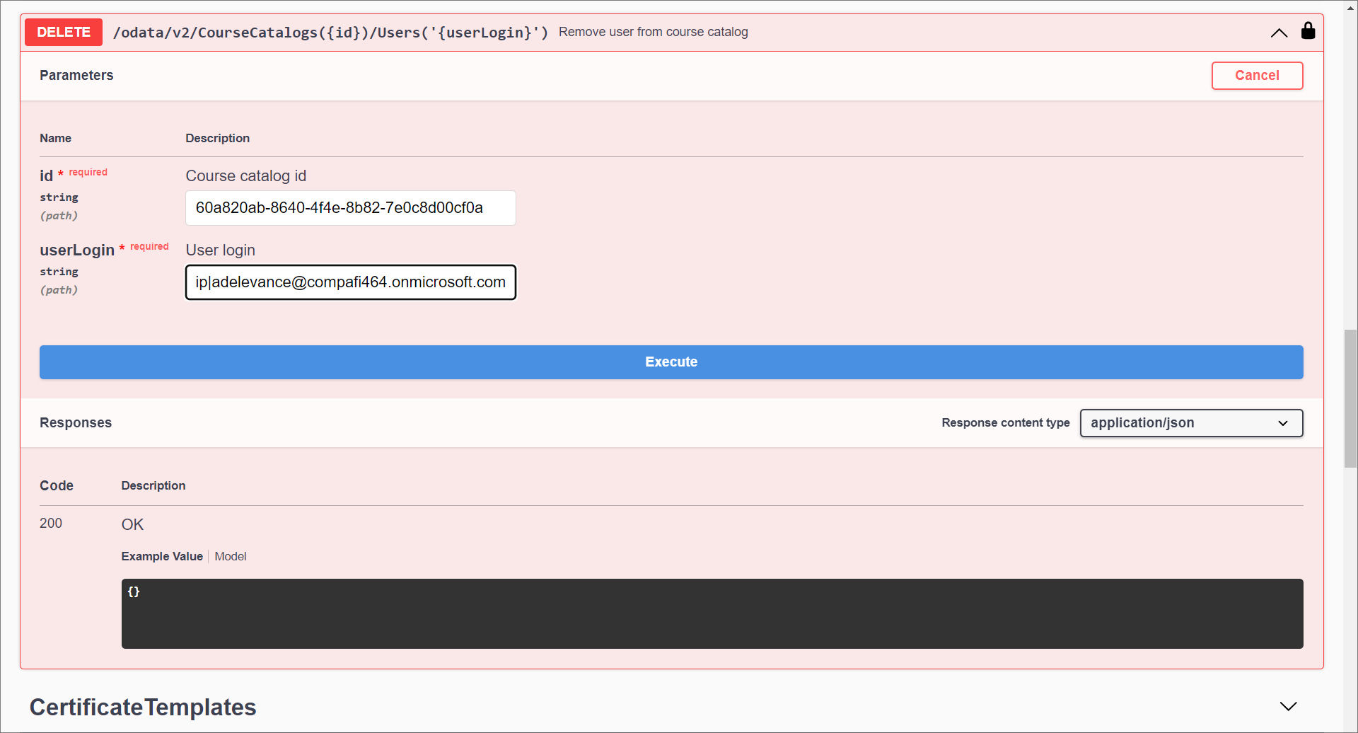1358x733 pixels.
Task: Click into the User login input field
Action: tap(350, 282)
